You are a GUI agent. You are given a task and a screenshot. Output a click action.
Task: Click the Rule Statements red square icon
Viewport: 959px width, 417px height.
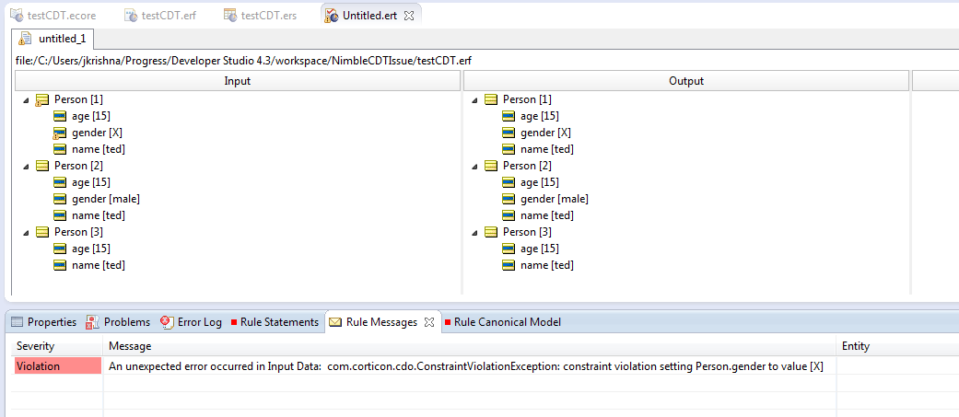(x=234, y=322)
